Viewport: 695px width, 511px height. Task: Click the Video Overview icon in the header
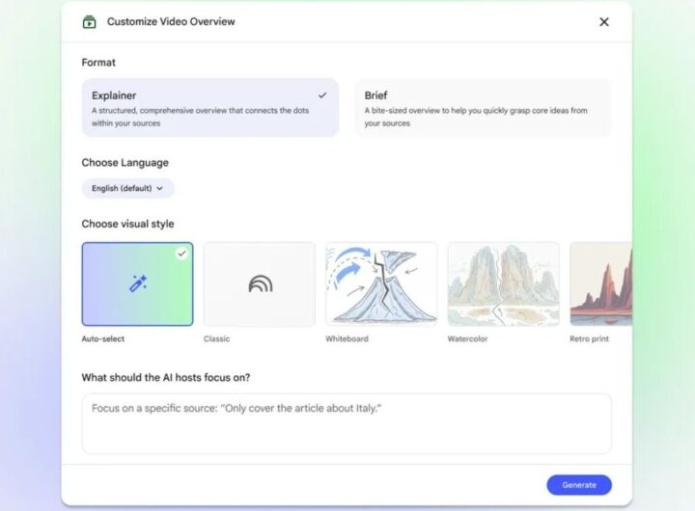point(89,22)
